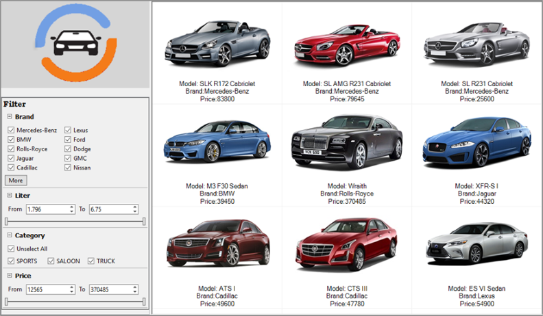Click the More brands button

15,181
